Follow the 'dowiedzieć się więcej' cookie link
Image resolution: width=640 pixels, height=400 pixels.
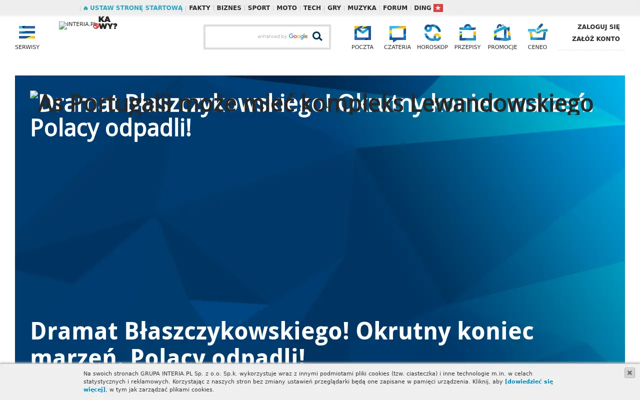coord(529,381)
